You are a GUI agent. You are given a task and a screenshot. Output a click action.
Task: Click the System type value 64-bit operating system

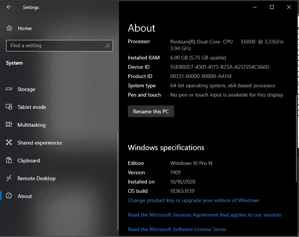(223, 86)
